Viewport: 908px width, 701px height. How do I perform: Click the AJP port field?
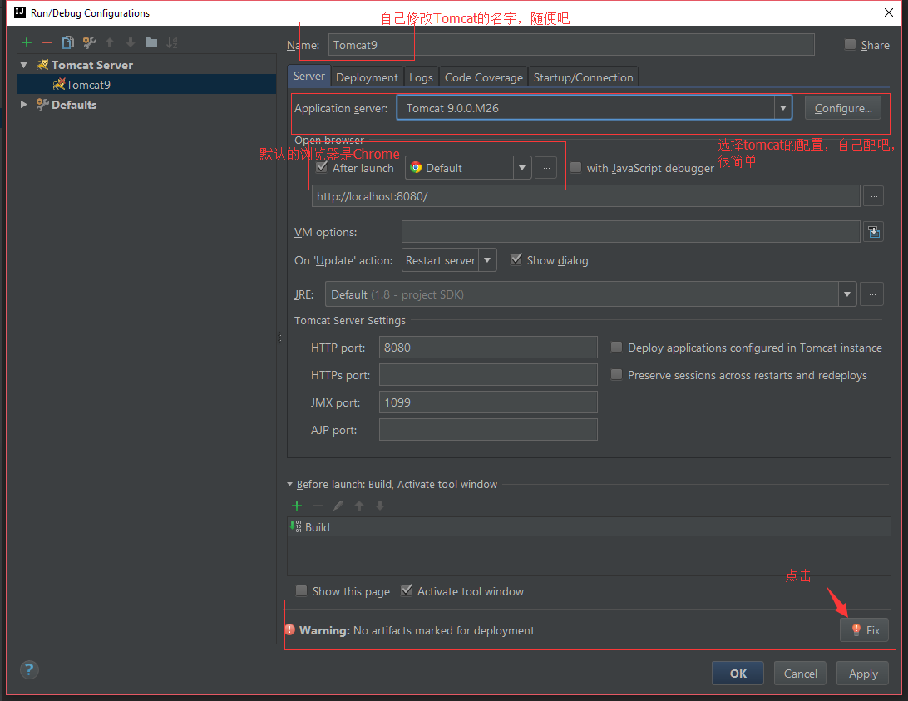pos(488,430)
